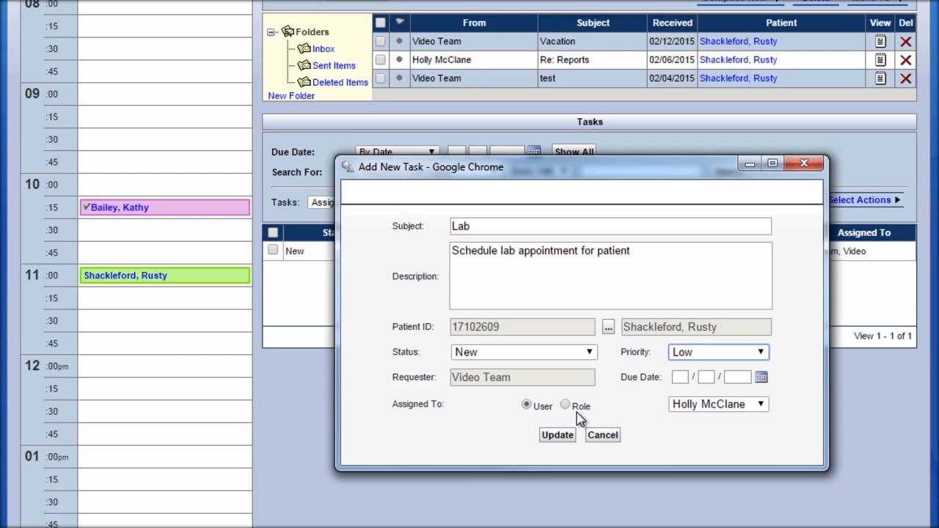This screenshot has height=528, width=939.
Task: Open the Priority dropdown
Action: coord(719,352)
